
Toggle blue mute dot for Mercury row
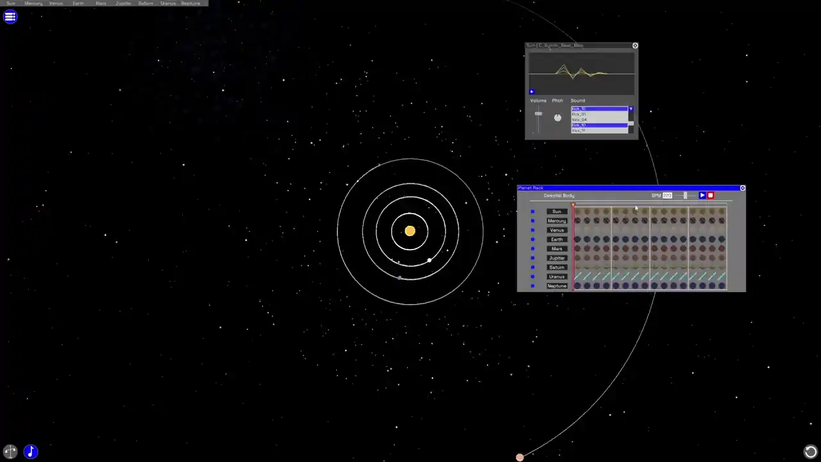[532, 221]
